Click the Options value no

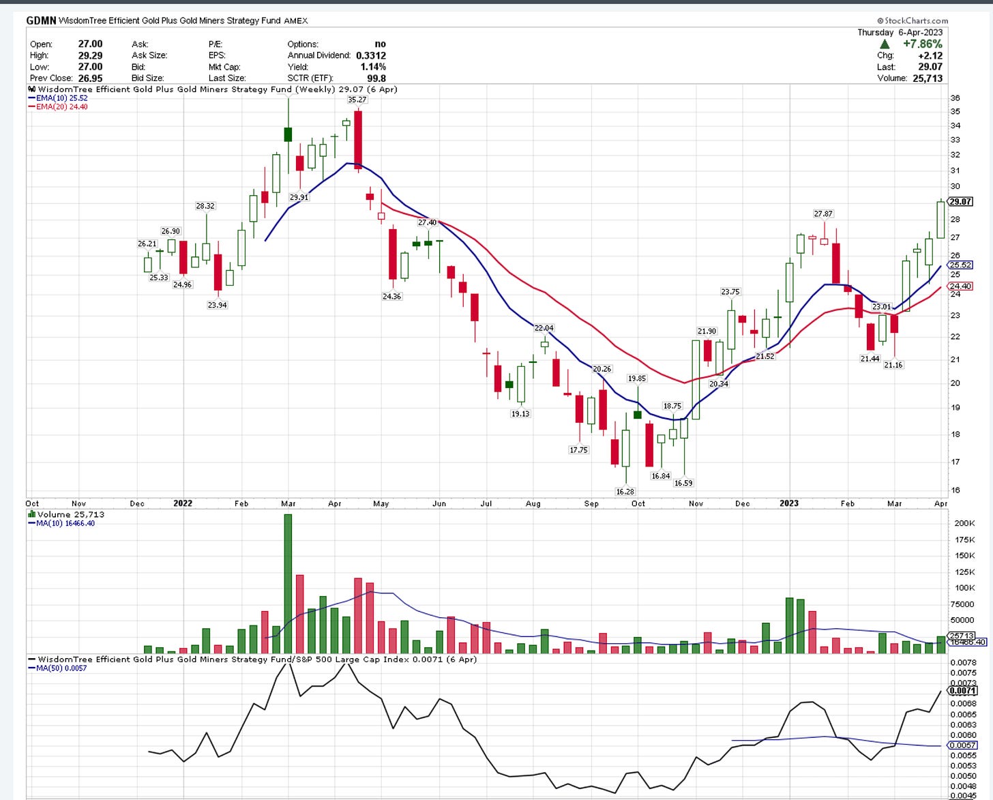tap(380, 44)
